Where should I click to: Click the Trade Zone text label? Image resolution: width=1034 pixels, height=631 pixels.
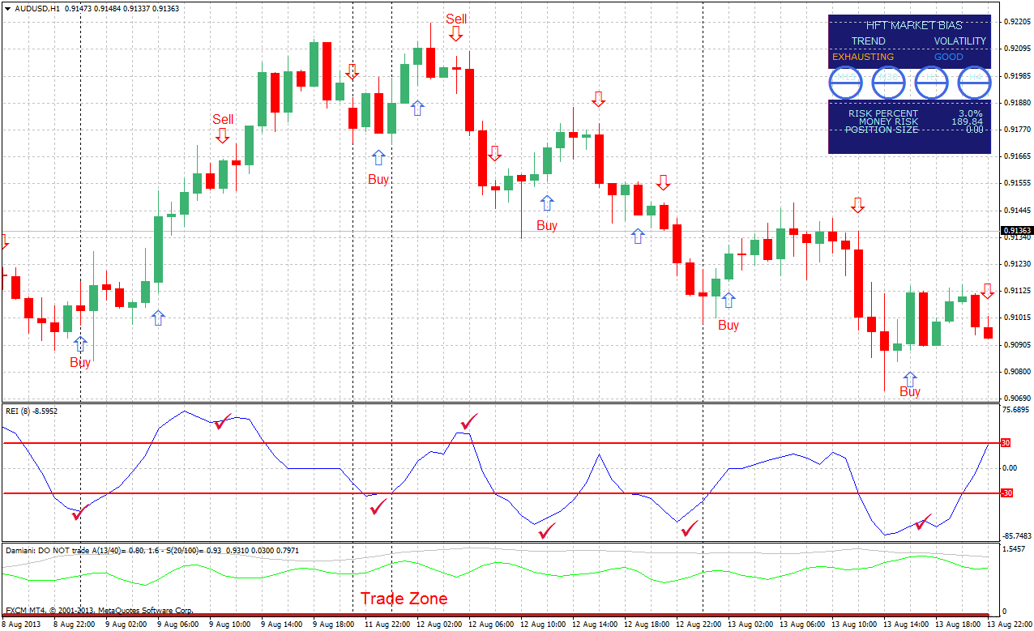[x=403, y=599]
